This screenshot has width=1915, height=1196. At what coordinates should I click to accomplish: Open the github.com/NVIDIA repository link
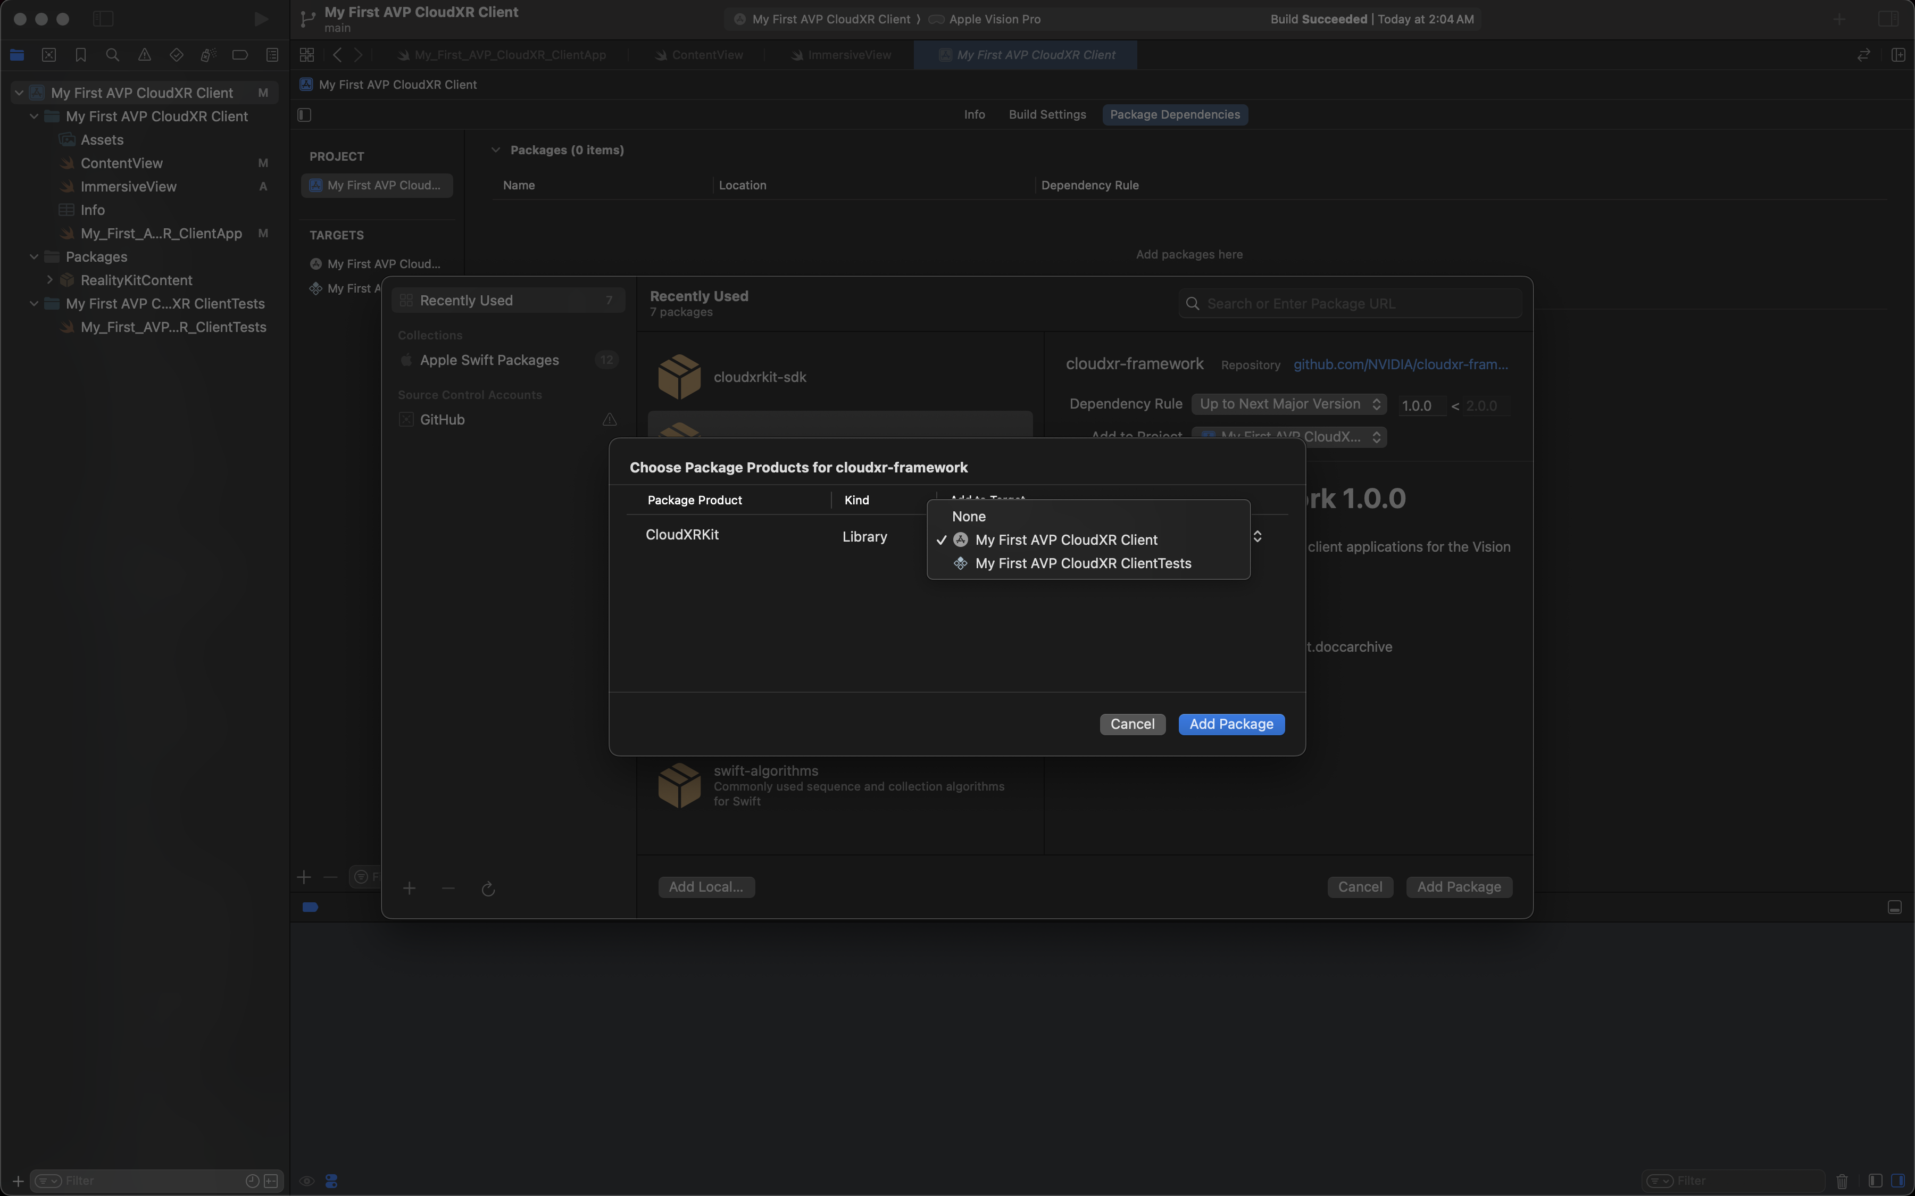tap(1400, 364)
